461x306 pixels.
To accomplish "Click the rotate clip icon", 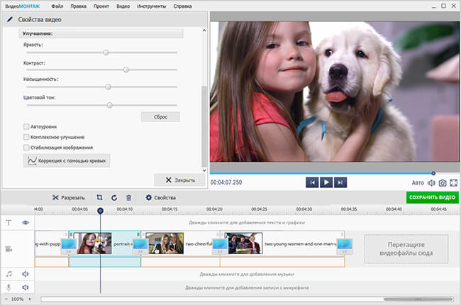I will 114,197.
